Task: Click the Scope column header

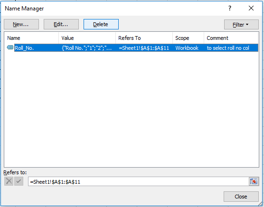Action: [188, 38]
